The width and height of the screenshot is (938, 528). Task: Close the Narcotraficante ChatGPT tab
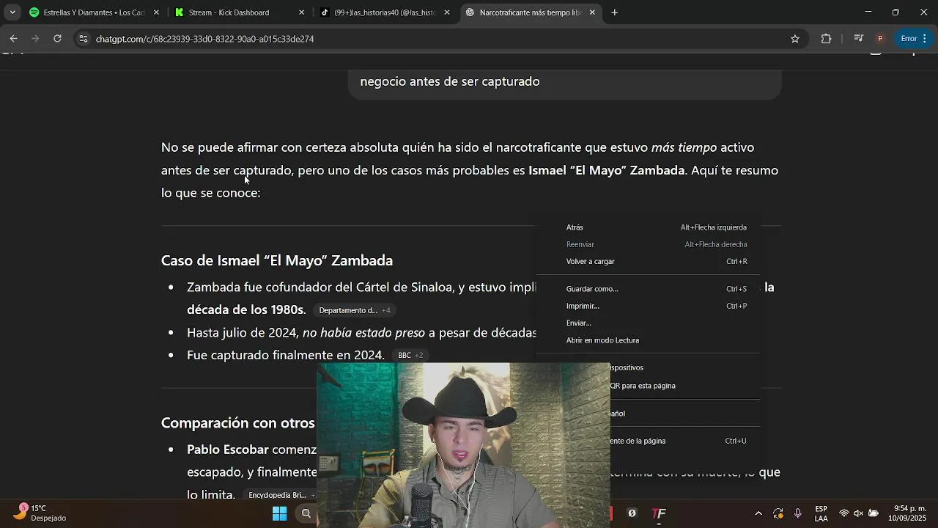click(592, 12)
